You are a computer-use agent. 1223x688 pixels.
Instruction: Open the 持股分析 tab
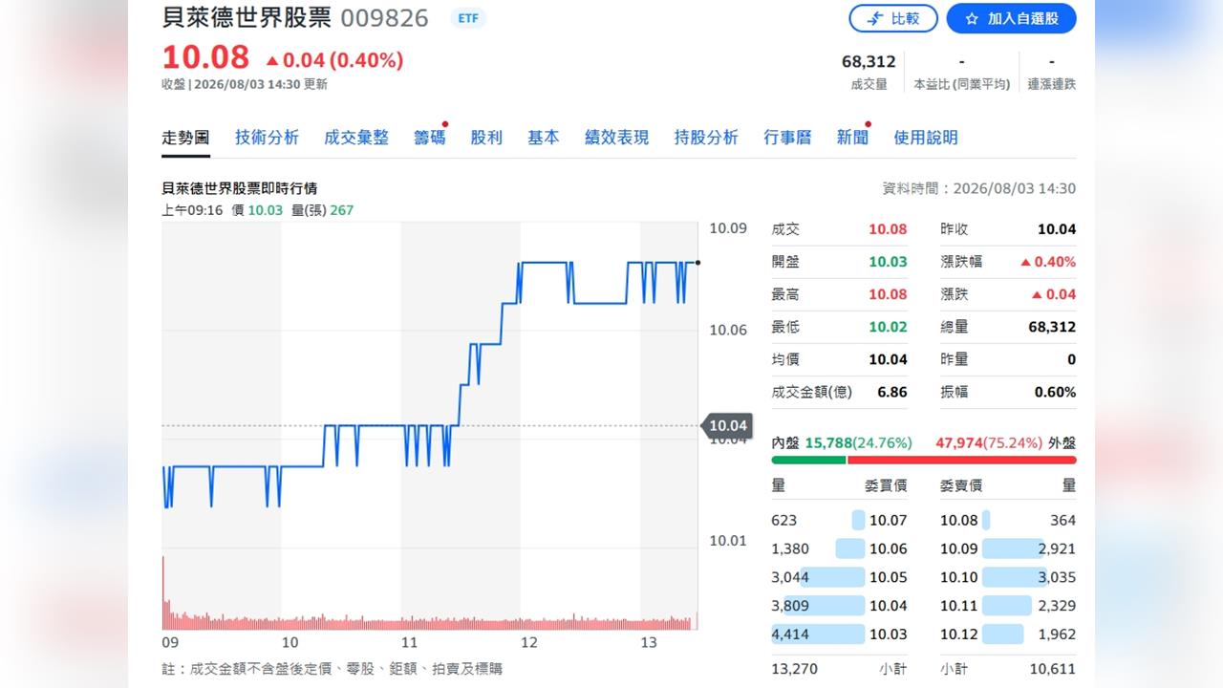click(x=706, y=138)
